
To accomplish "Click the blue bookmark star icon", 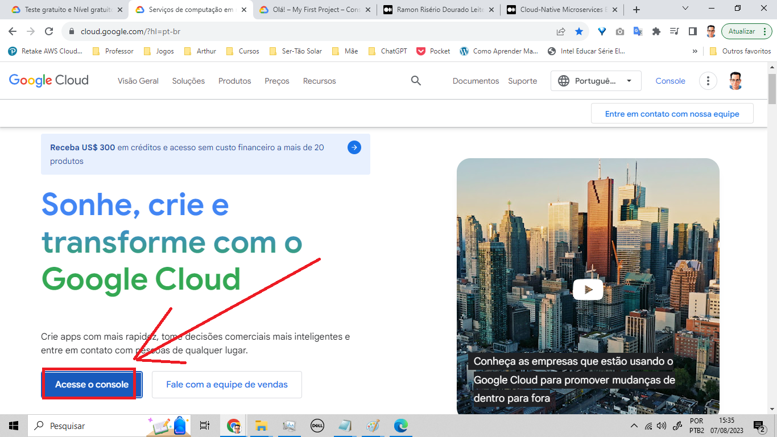I will tap(579, 31).
